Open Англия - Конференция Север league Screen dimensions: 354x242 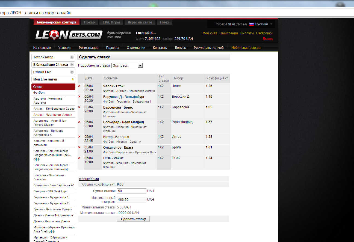pyautogui.click(x=54, y=109)
